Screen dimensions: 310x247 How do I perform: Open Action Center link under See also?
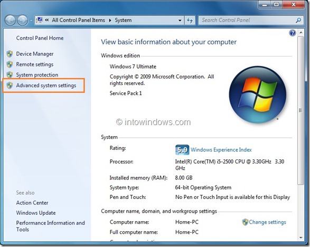32,203
